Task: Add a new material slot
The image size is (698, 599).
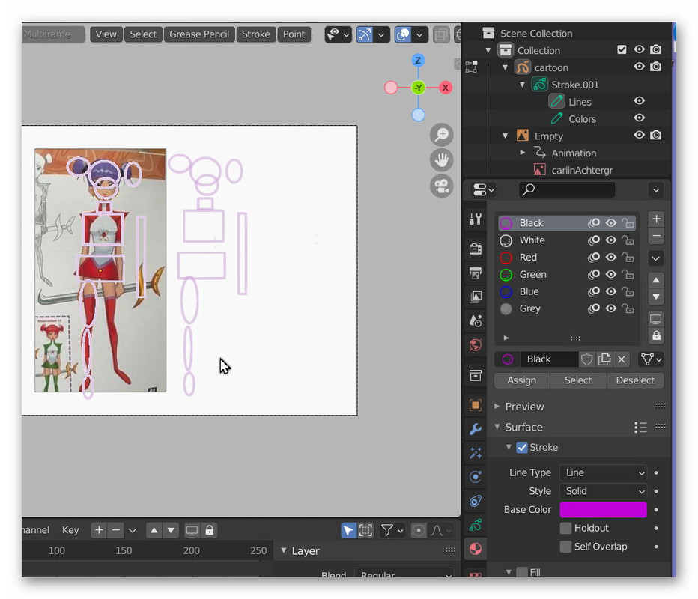Action: 656,219
